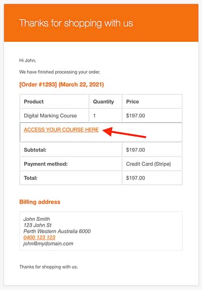Click the John Smith name in billing
Viewport: 202px width, 290px height.
pos(36,219)
